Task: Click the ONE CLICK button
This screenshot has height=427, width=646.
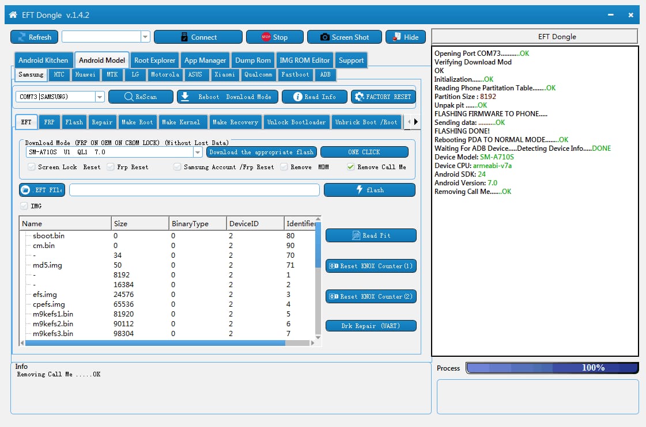Action: [x=364, y=152]
